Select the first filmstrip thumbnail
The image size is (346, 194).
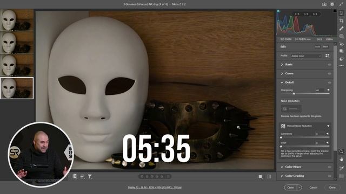(x=17, y=20)
